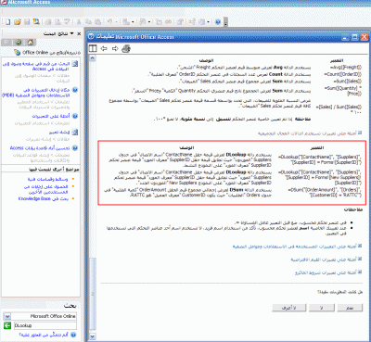Open the Knowledge Base search link

pyautogui.click(x=44, y=198)
